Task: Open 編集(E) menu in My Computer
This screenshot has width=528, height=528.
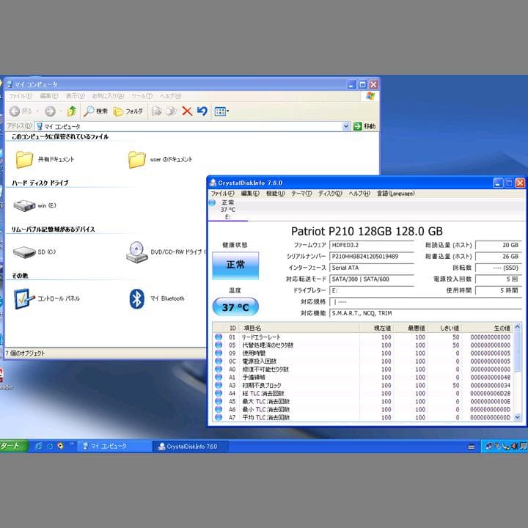Action: click(49, 96)
